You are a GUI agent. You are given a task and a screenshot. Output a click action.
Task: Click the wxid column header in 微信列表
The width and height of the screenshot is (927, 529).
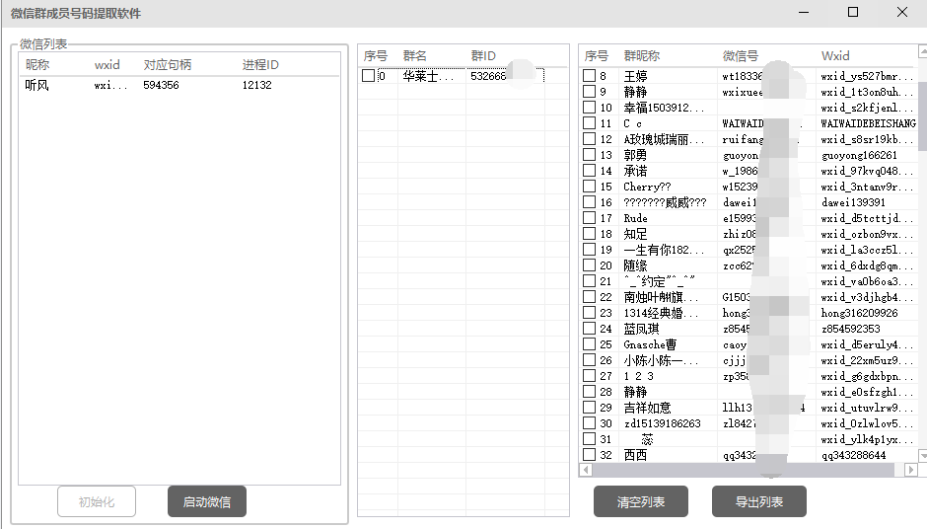click(x=107, y=64)
